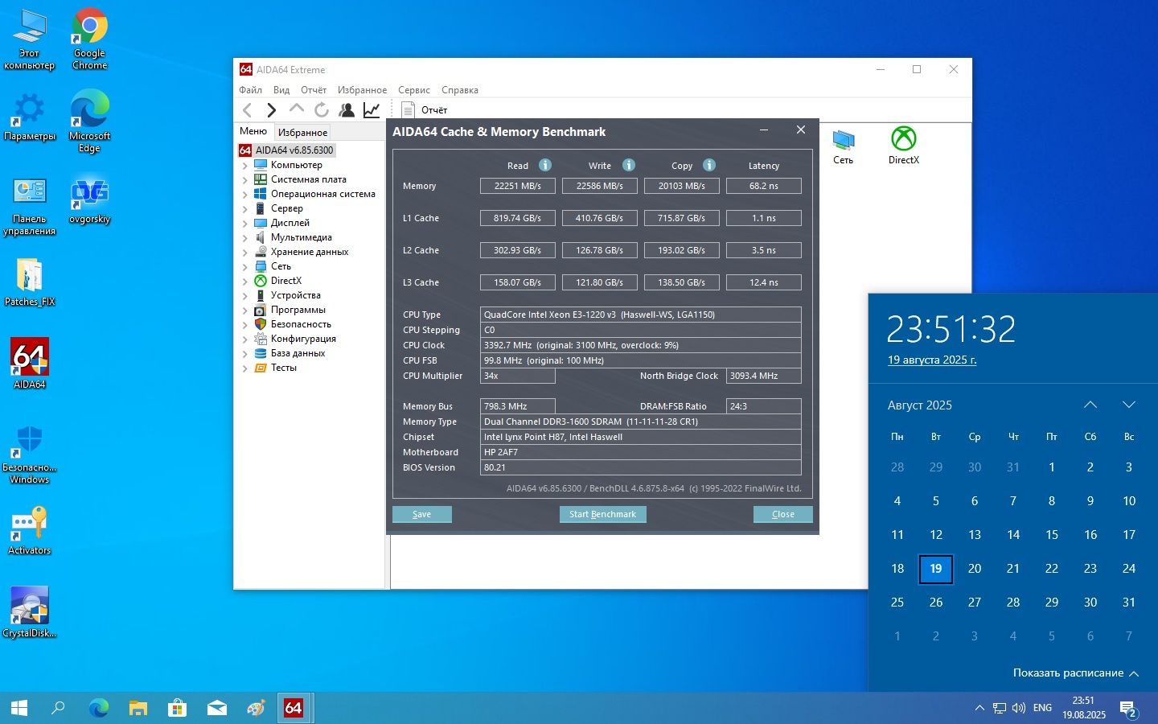Screen dimensions: 1158x724
Task: Click AIDA64 icon in the taskbar
Action: [294, 708]
